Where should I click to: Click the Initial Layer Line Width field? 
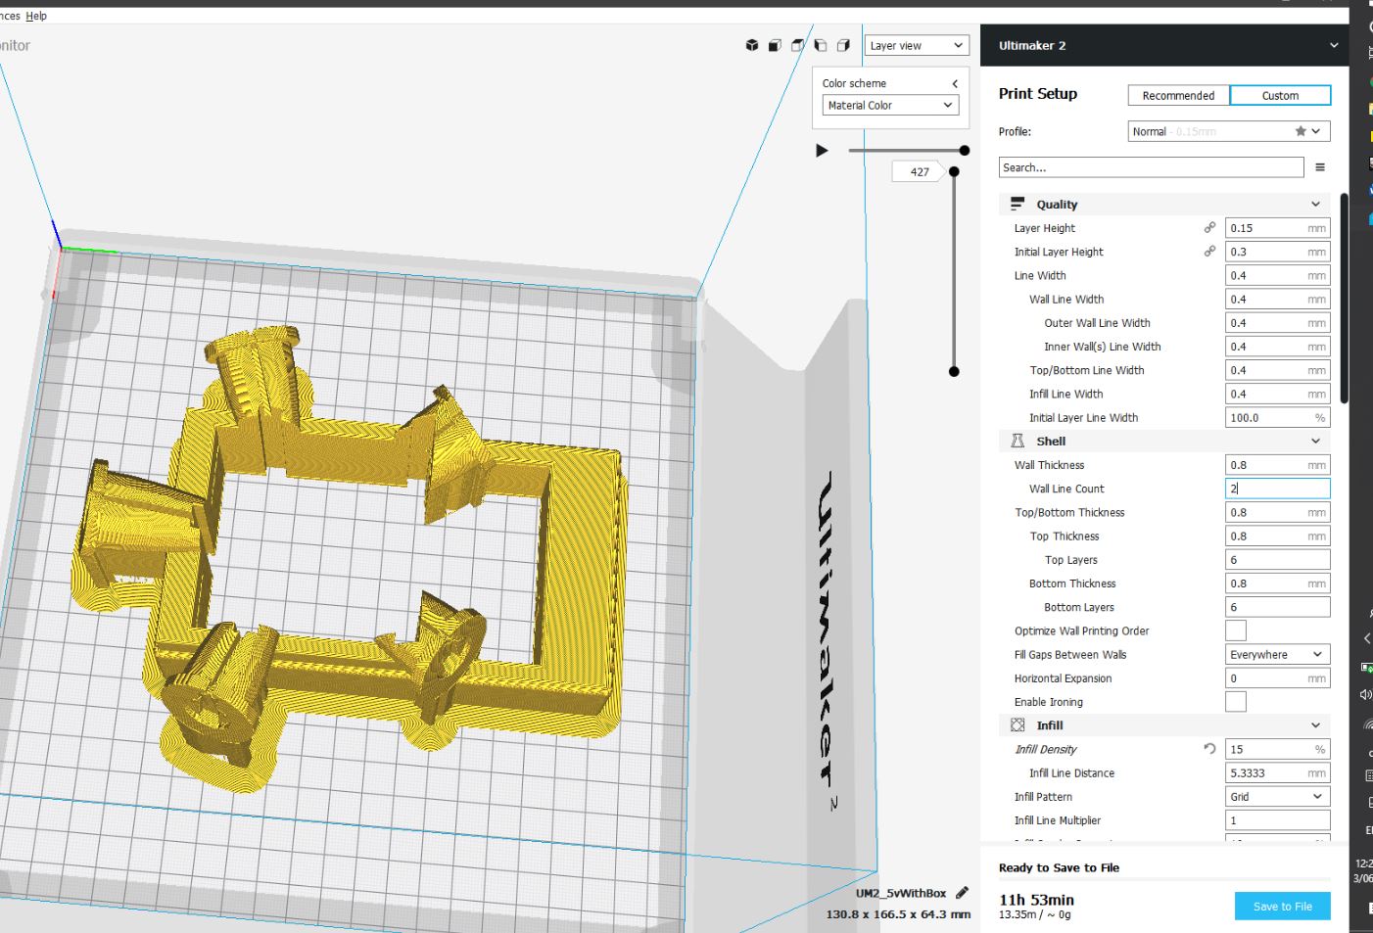[1277, 417]
